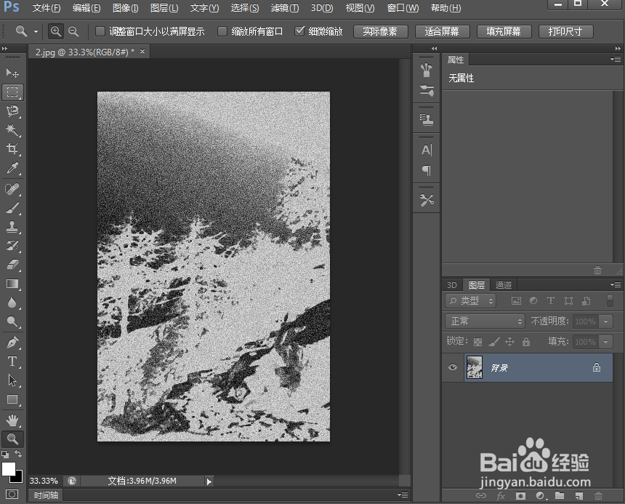625x504 pixels.
Task: Open the layer filter 类型 dropdown
Action: coord(470,300)
